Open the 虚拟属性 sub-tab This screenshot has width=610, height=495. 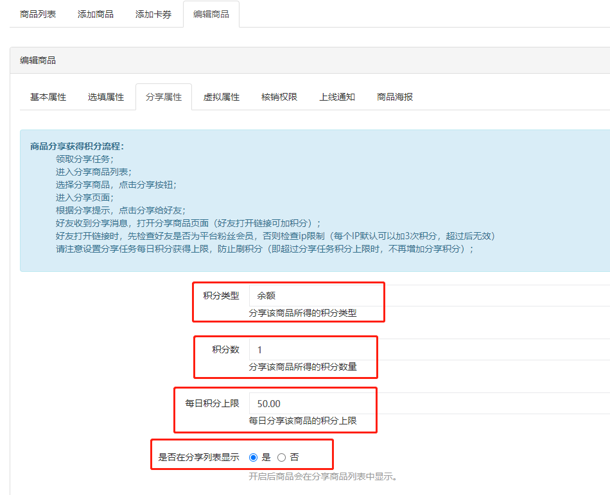(222, 97)
